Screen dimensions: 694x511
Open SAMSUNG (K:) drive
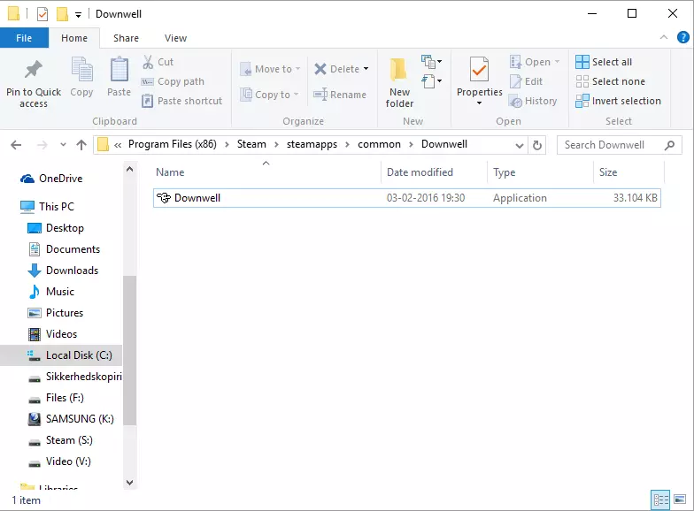click(x=71, y=419)
